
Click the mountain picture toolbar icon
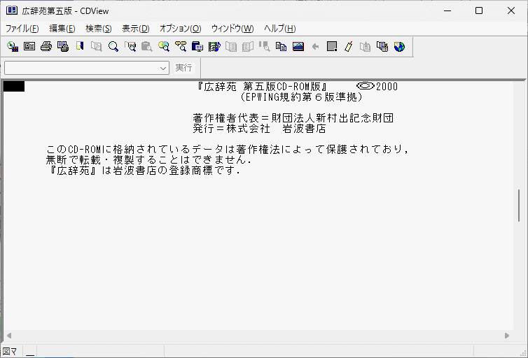pos(298,46)
